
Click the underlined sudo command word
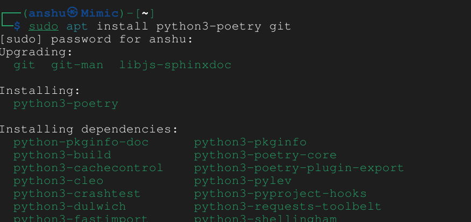(44, 26)
